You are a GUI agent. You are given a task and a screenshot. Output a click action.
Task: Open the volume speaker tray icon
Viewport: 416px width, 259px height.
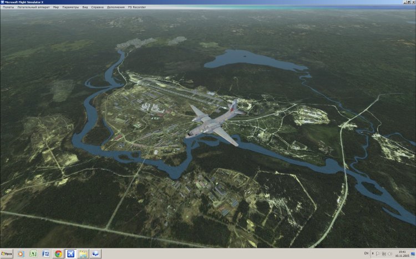pyautogui.click(x=389, y=253)
